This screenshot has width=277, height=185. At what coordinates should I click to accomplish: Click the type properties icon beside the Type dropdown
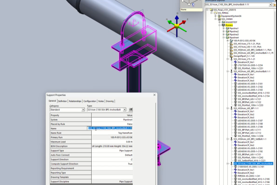(131, 110)
